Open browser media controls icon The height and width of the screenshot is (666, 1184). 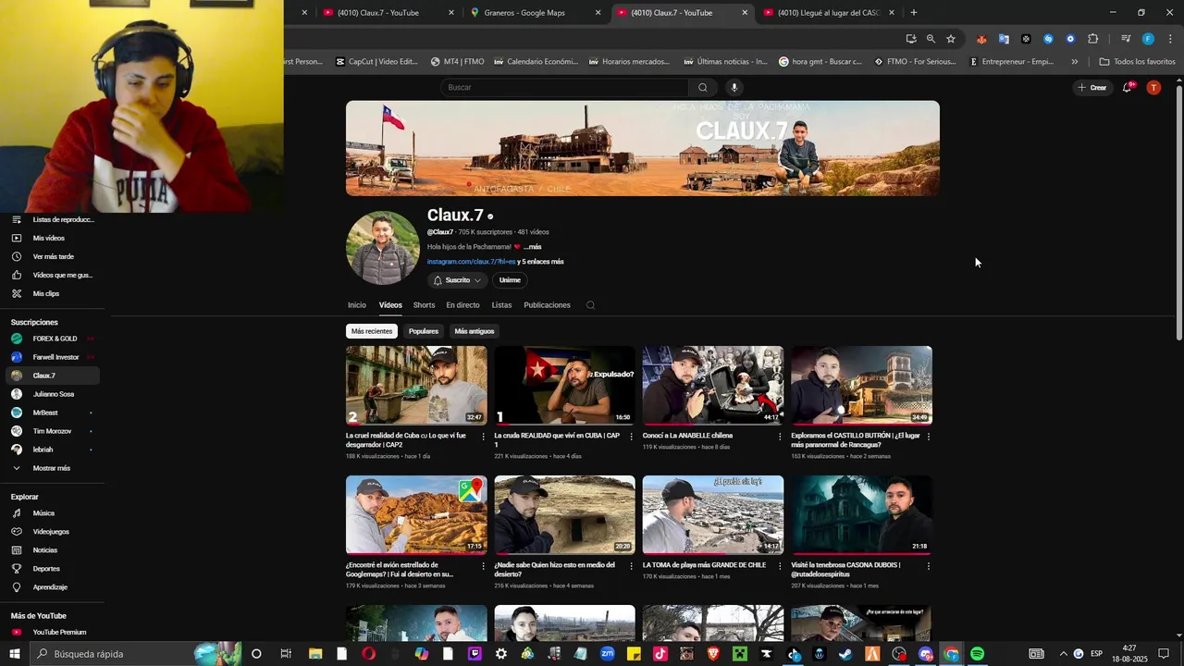1126,39
